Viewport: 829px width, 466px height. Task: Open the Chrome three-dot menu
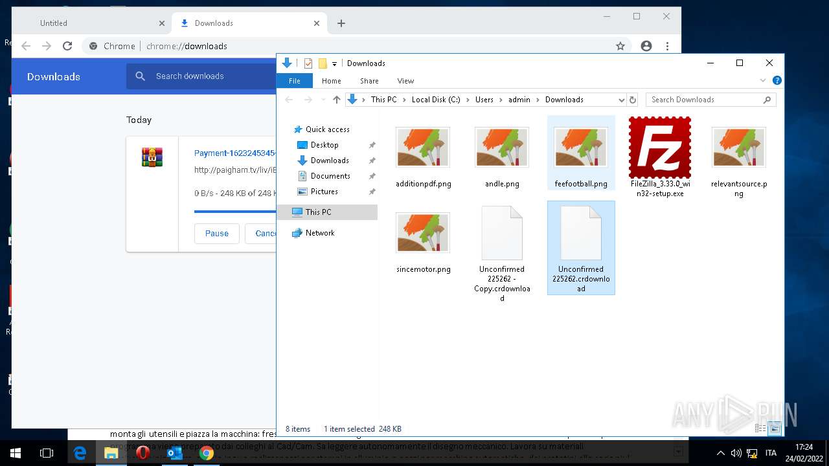(667, 46)
